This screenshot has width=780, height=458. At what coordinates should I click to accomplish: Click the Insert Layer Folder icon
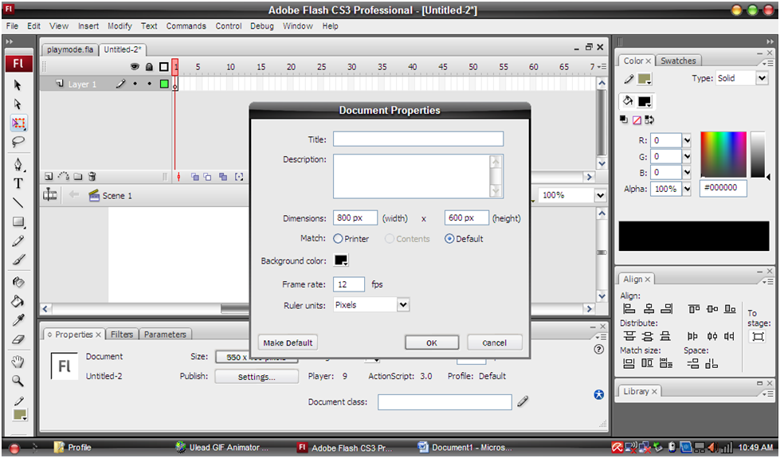click(x=78, y=177)
